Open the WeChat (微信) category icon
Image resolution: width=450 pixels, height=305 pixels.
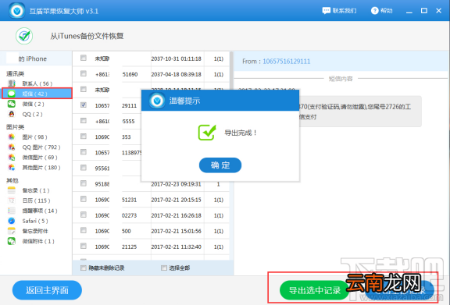tap(12, 104)
